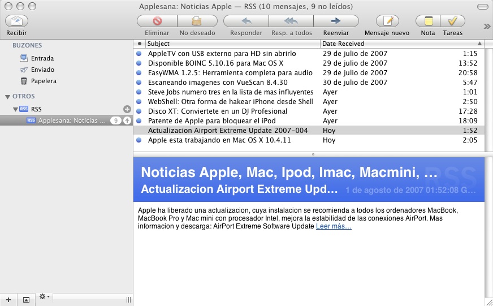
Task: Click the Recibir get mail button
Action: [16, 21]
